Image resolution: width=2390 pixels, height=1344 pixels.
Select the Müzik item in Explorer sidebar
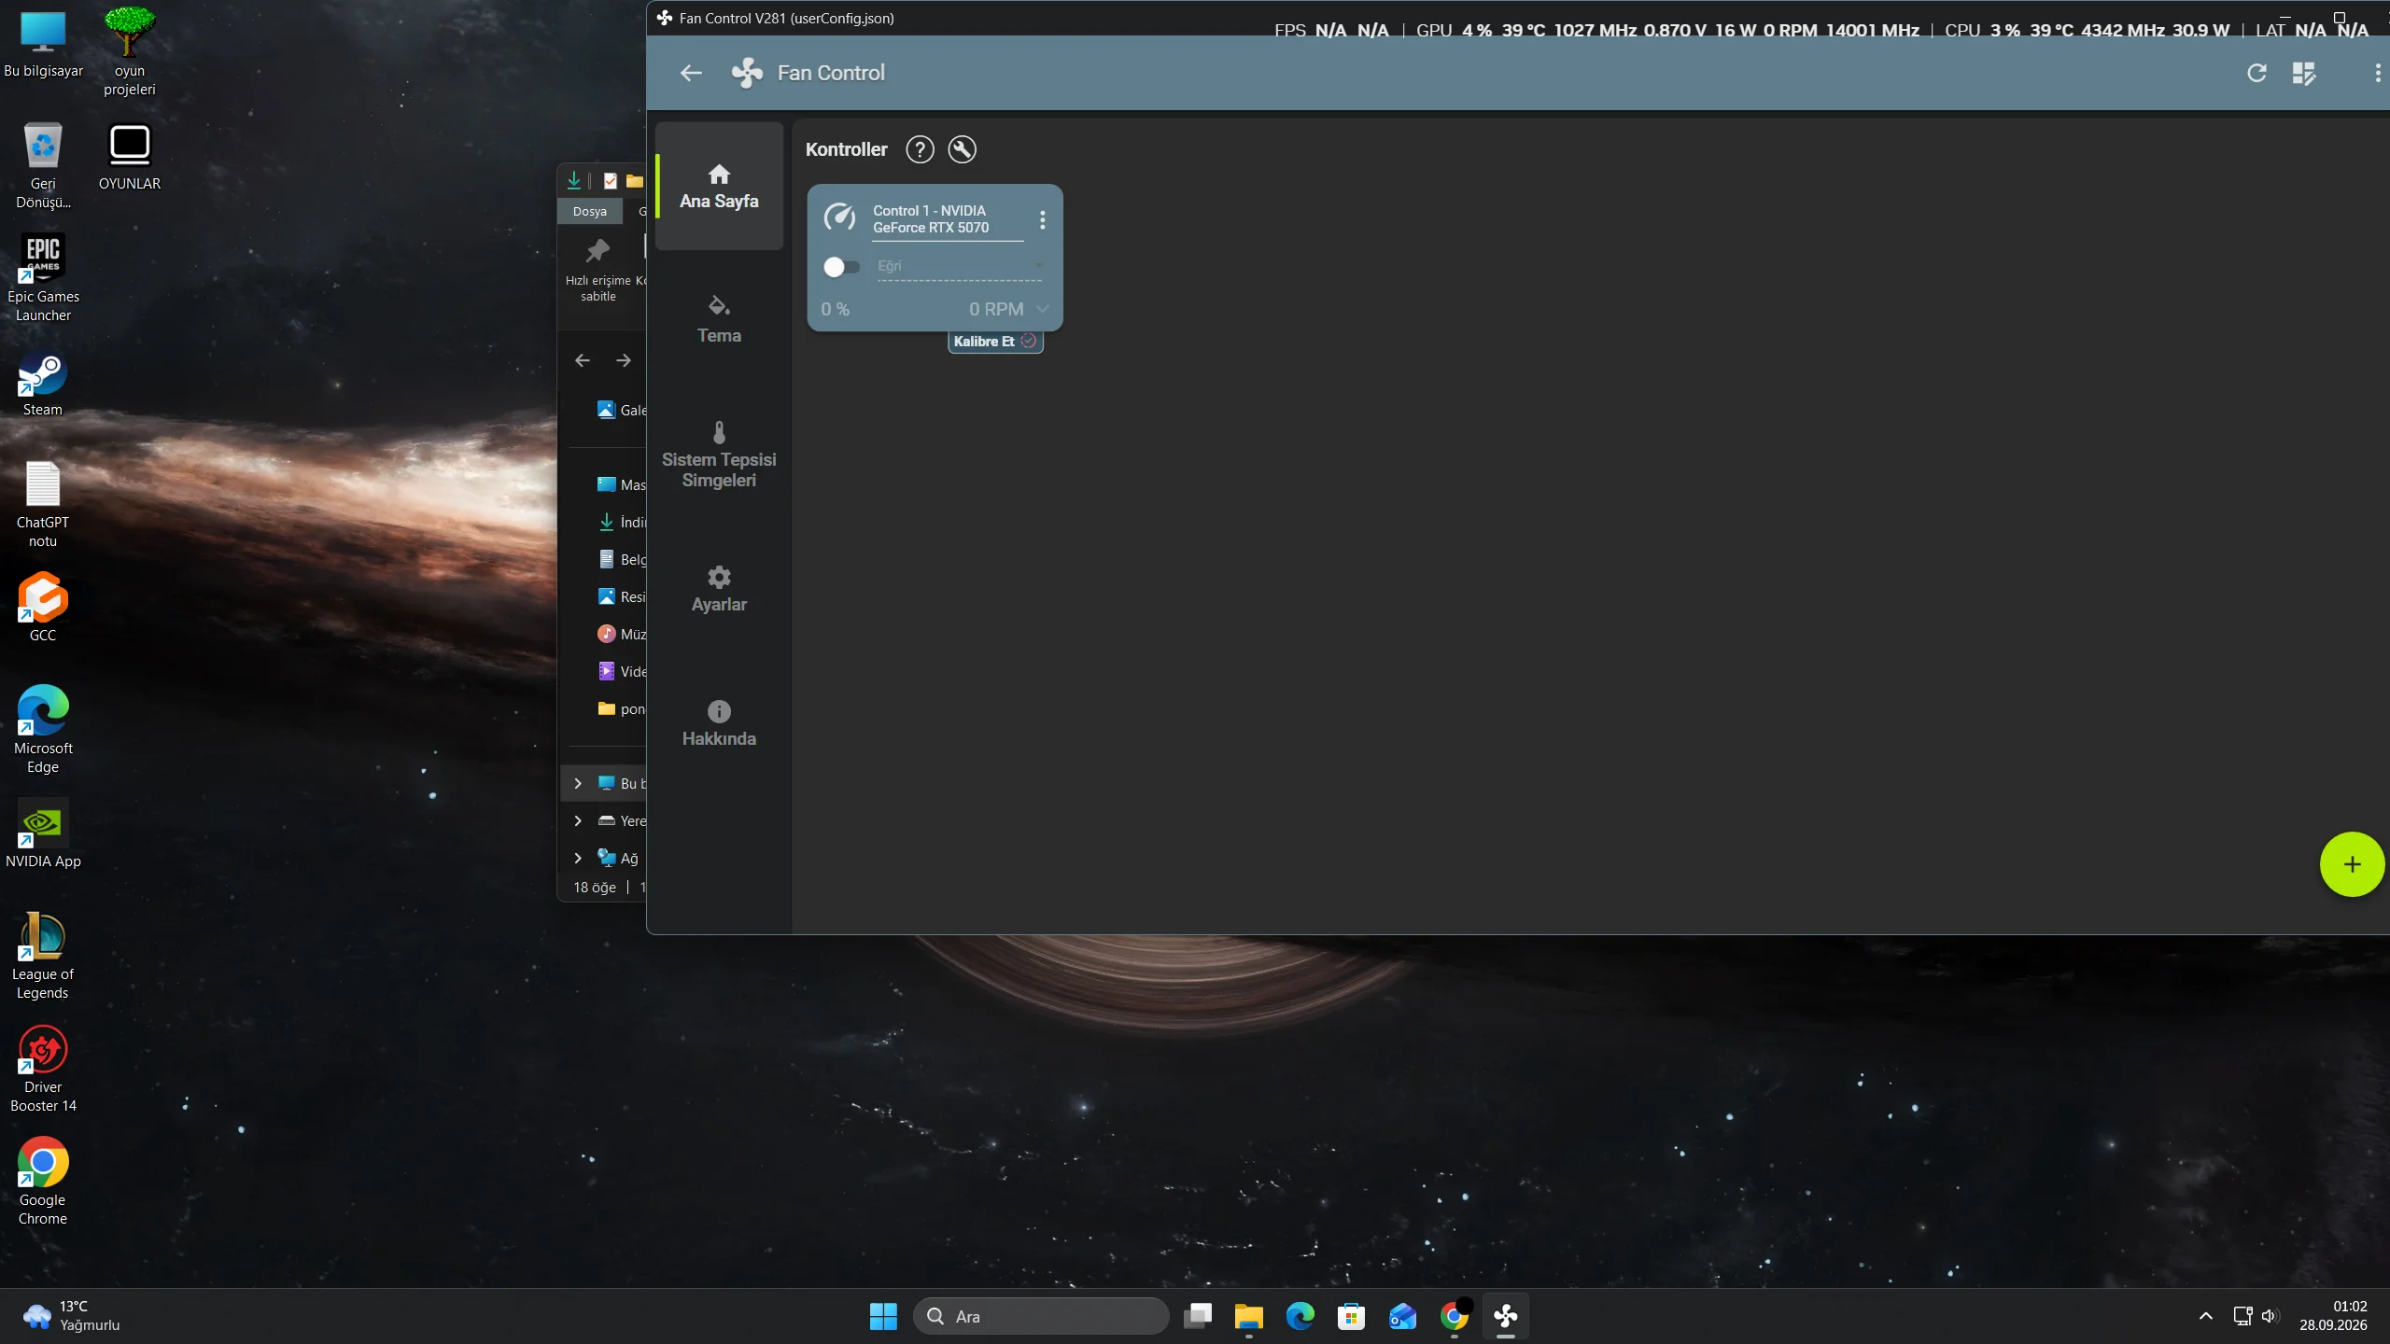tap(622, 635)
